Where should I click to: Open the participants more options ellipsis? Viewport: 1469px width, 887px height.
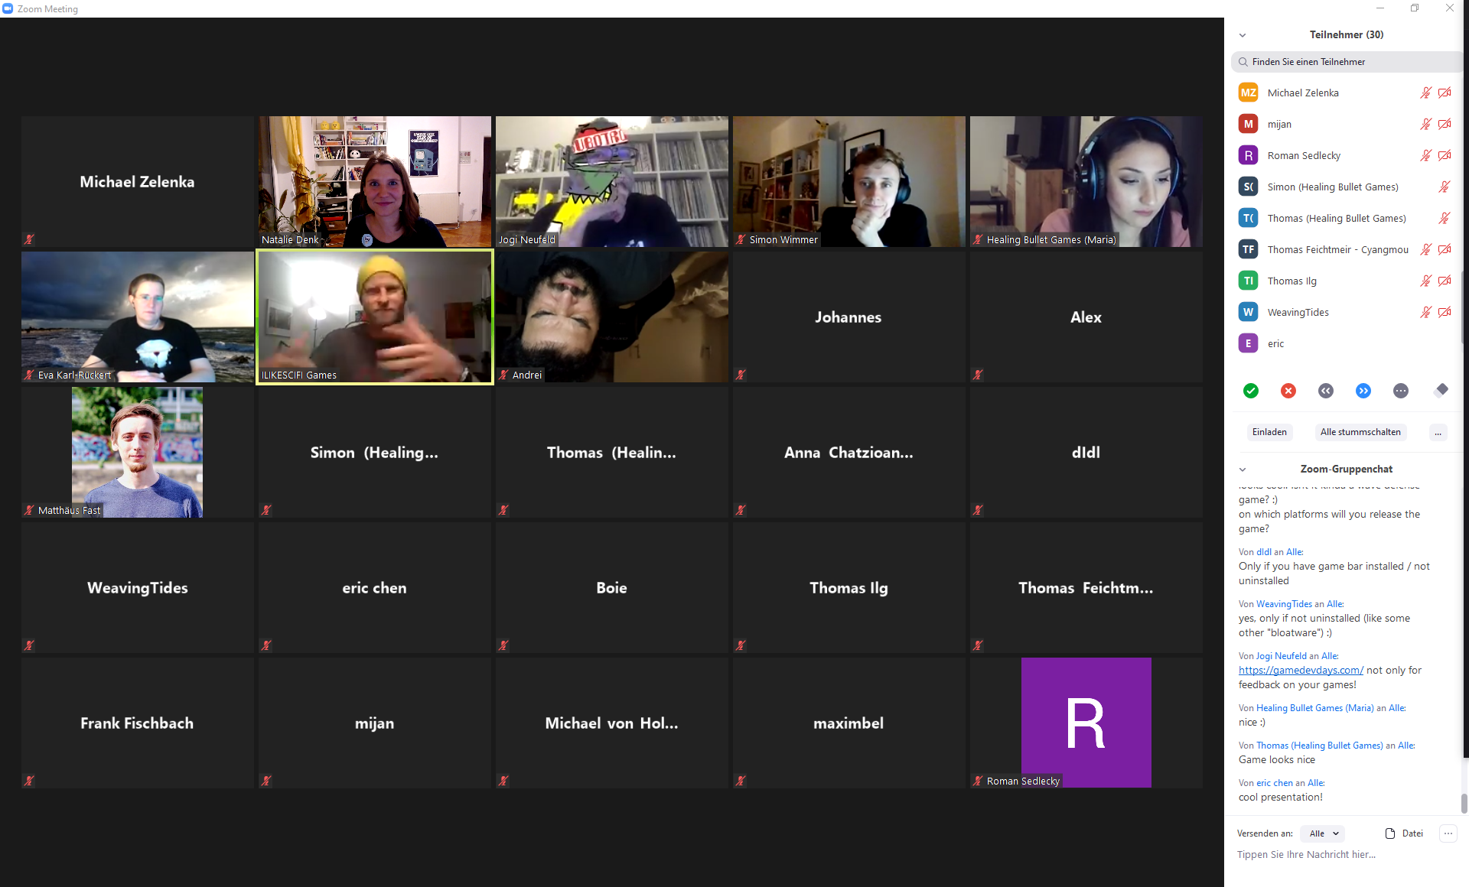(x=1438, y=432)
